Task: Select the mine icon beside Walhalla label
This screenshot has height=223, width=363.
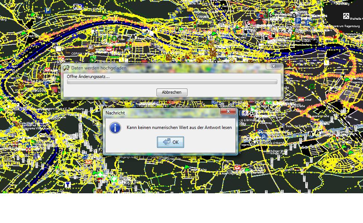Action: pos(346,16)
